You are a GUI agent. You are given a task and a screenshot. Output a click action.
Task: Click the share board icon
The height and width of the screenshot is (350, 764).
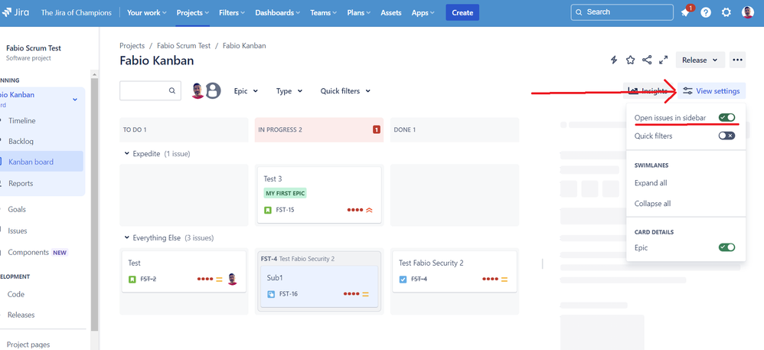[x=647, y=60]
